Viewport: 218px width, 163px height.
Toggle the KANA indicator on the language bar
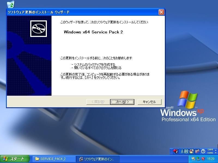(210, 153)
